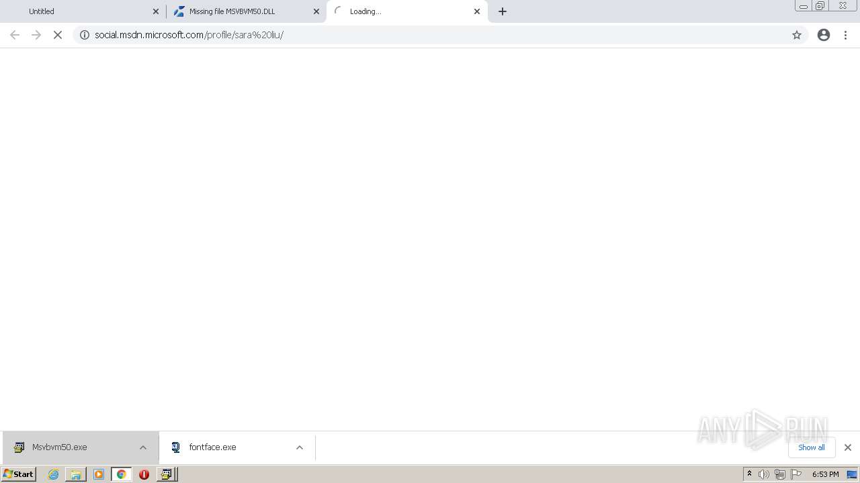Switch to Missing file MSVBVM50.DLL tab
The height and width of the screenshot is (483, 860).
tap(246, 11)
